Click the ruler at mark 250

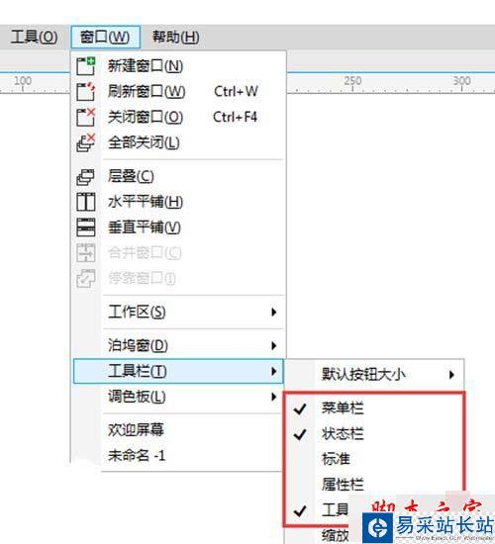tap(352, 83)
